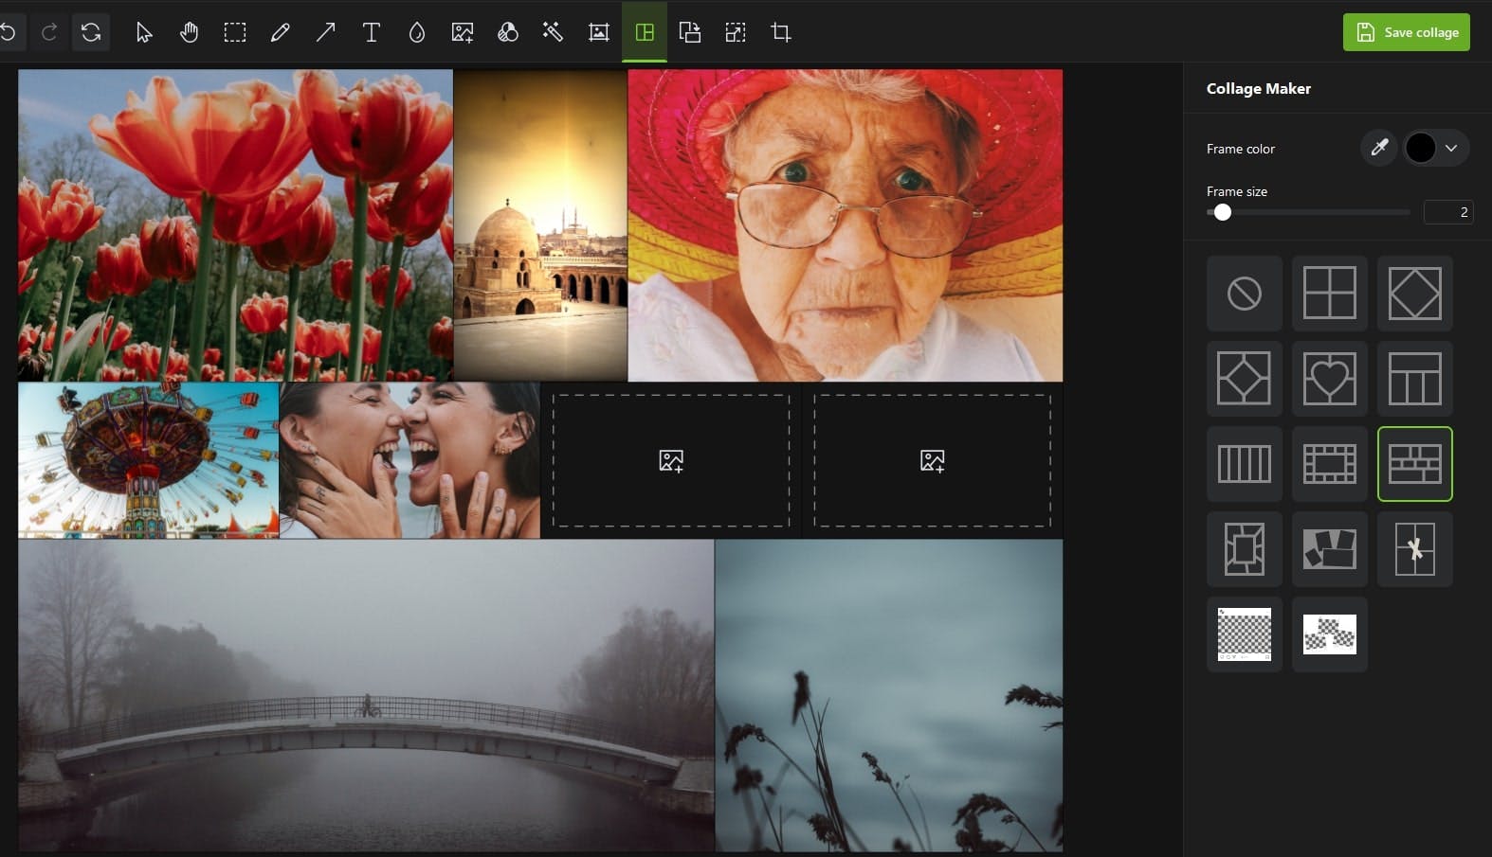This screenshot has width=1492, height=857.
Task: Click the eyedropper frame color picker
Action: tap(1379, 148)
